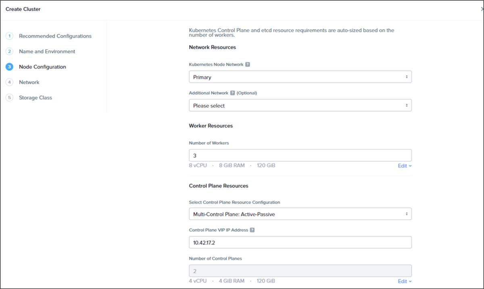
Task: Open the Control Plane Resource Configuration dropdown
Action: point(300,214)
